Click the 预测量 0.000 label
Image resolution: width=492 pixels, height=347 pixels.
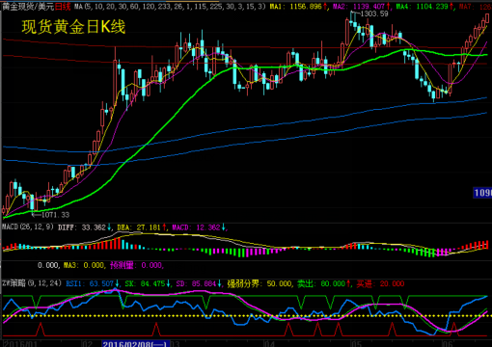[x=137, y=265]
